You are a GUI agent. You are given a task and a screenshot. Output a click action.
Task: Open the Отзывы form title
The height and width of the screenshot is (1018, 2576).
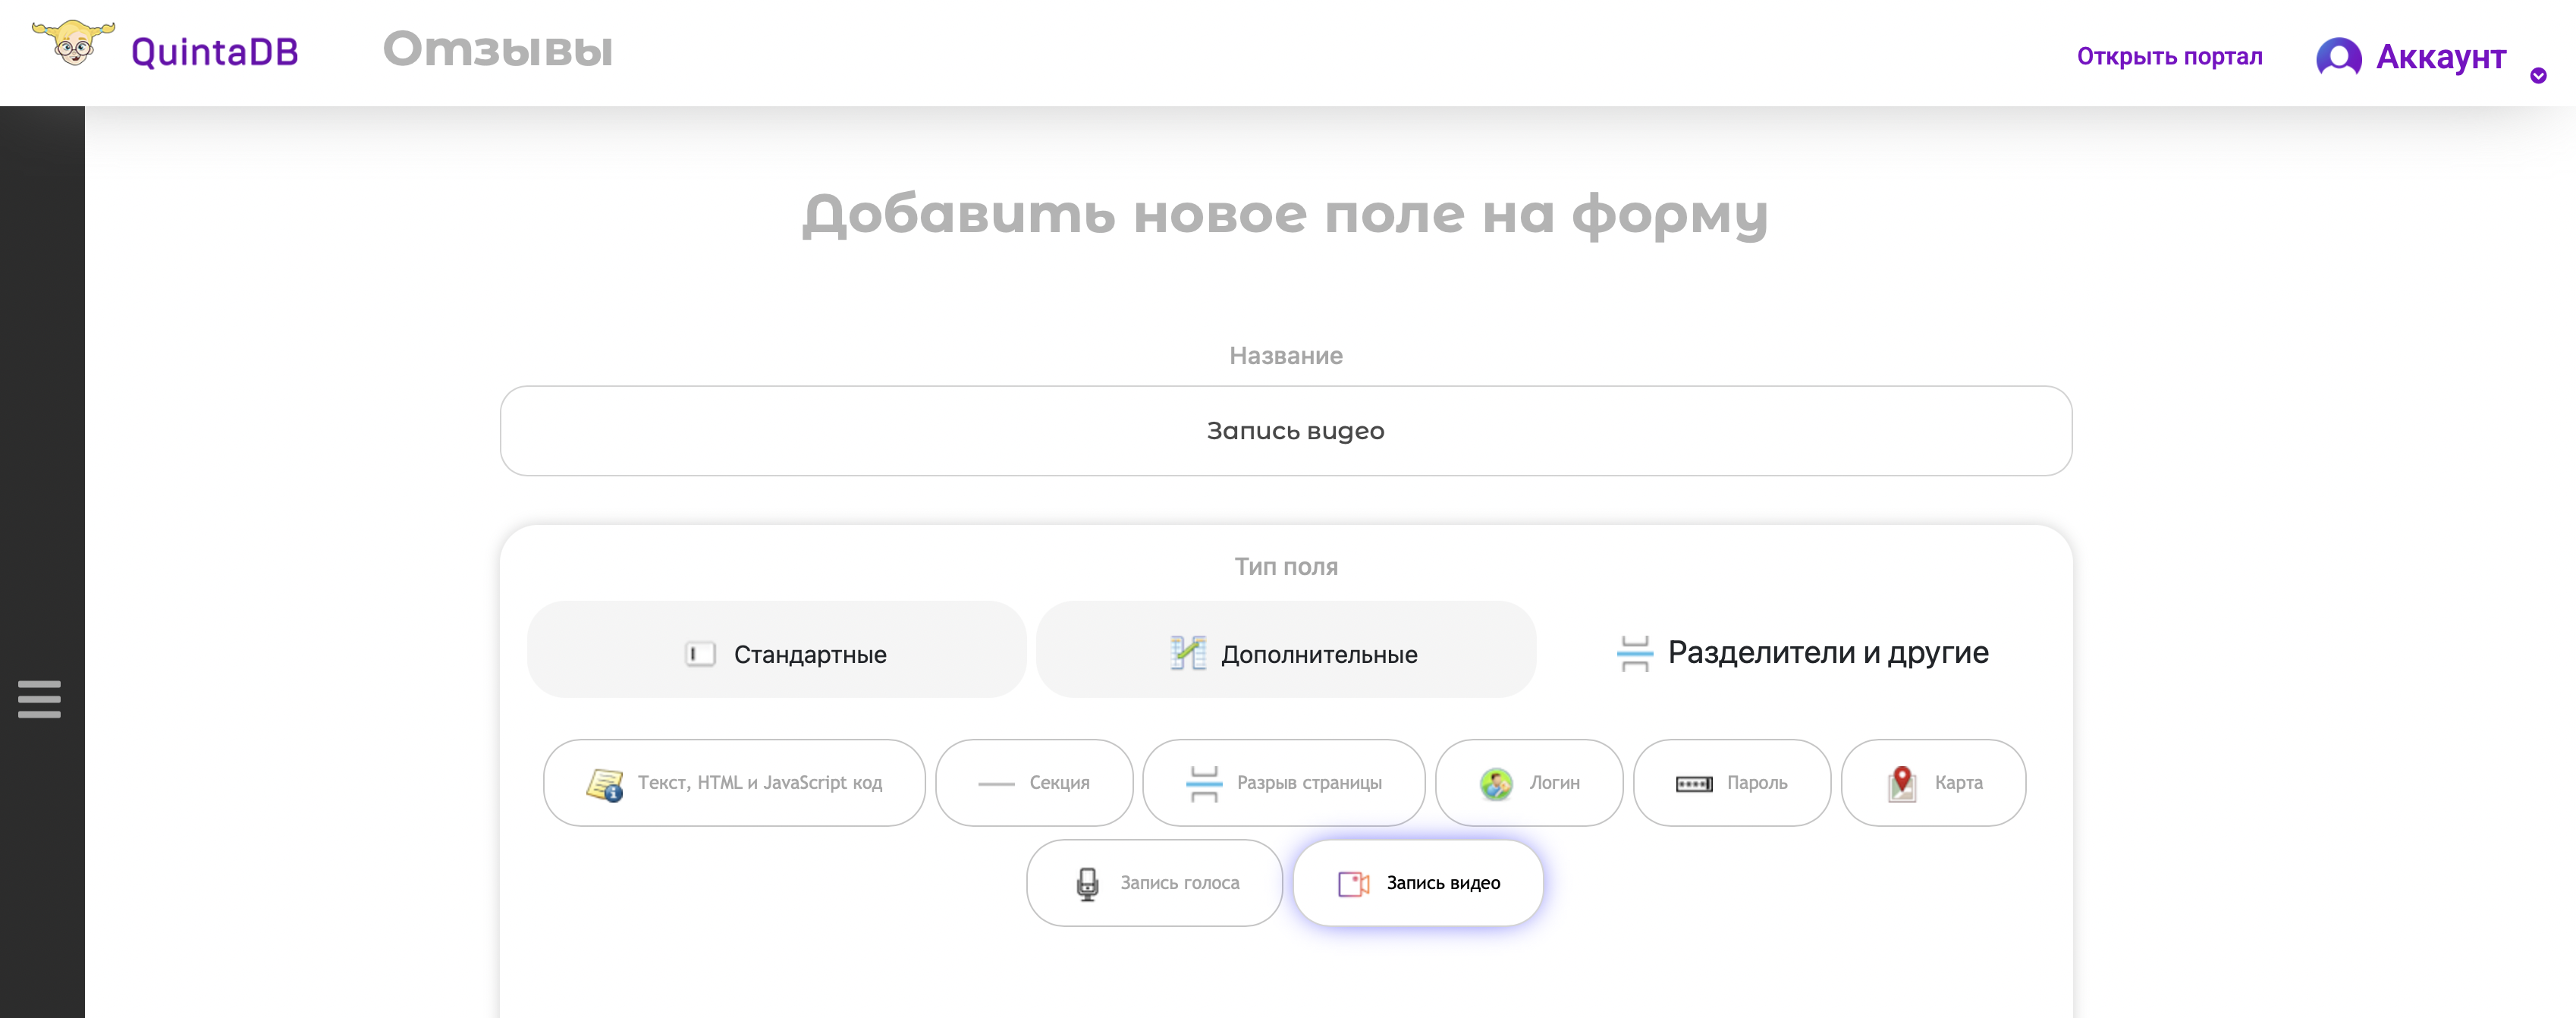pos(497,49)
